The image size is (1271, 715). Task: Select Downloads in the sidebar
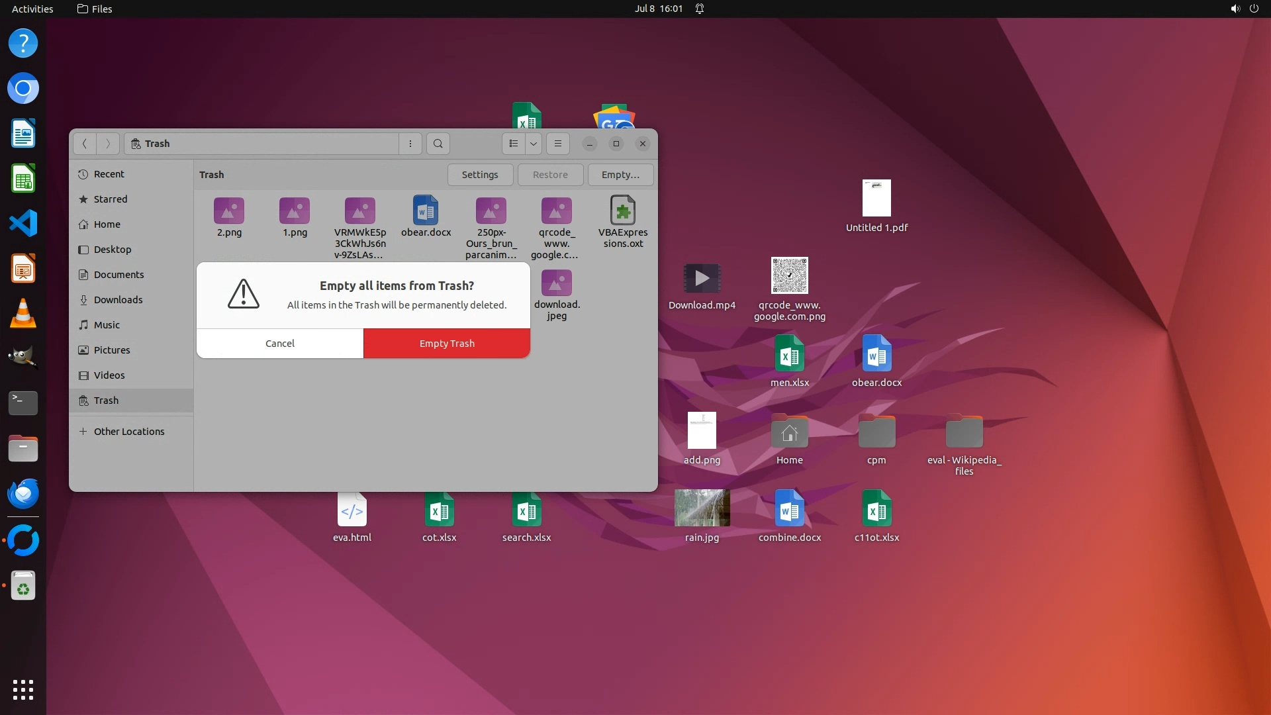coord(118,300)
